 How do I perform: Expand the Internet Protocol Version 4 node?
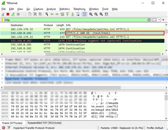click(2, 67)
